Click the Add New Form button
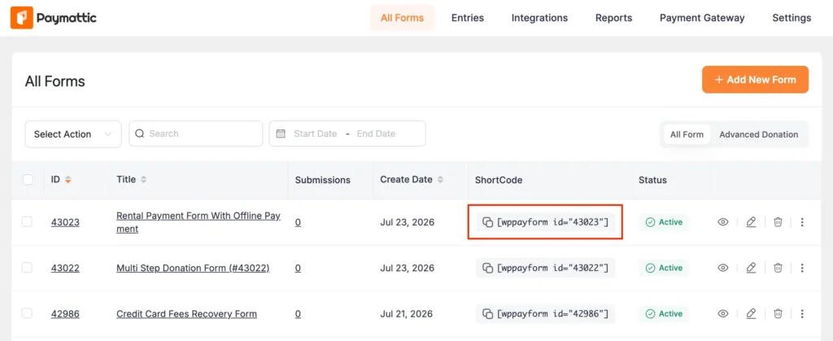This screenshot has width=833, height=341. [755, 80]
